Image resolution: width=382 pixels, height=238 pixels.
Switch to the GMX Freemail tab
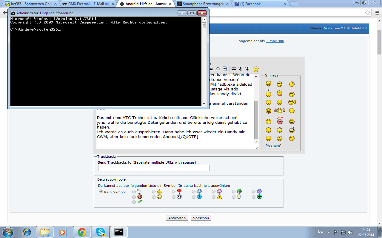point(87,4)
